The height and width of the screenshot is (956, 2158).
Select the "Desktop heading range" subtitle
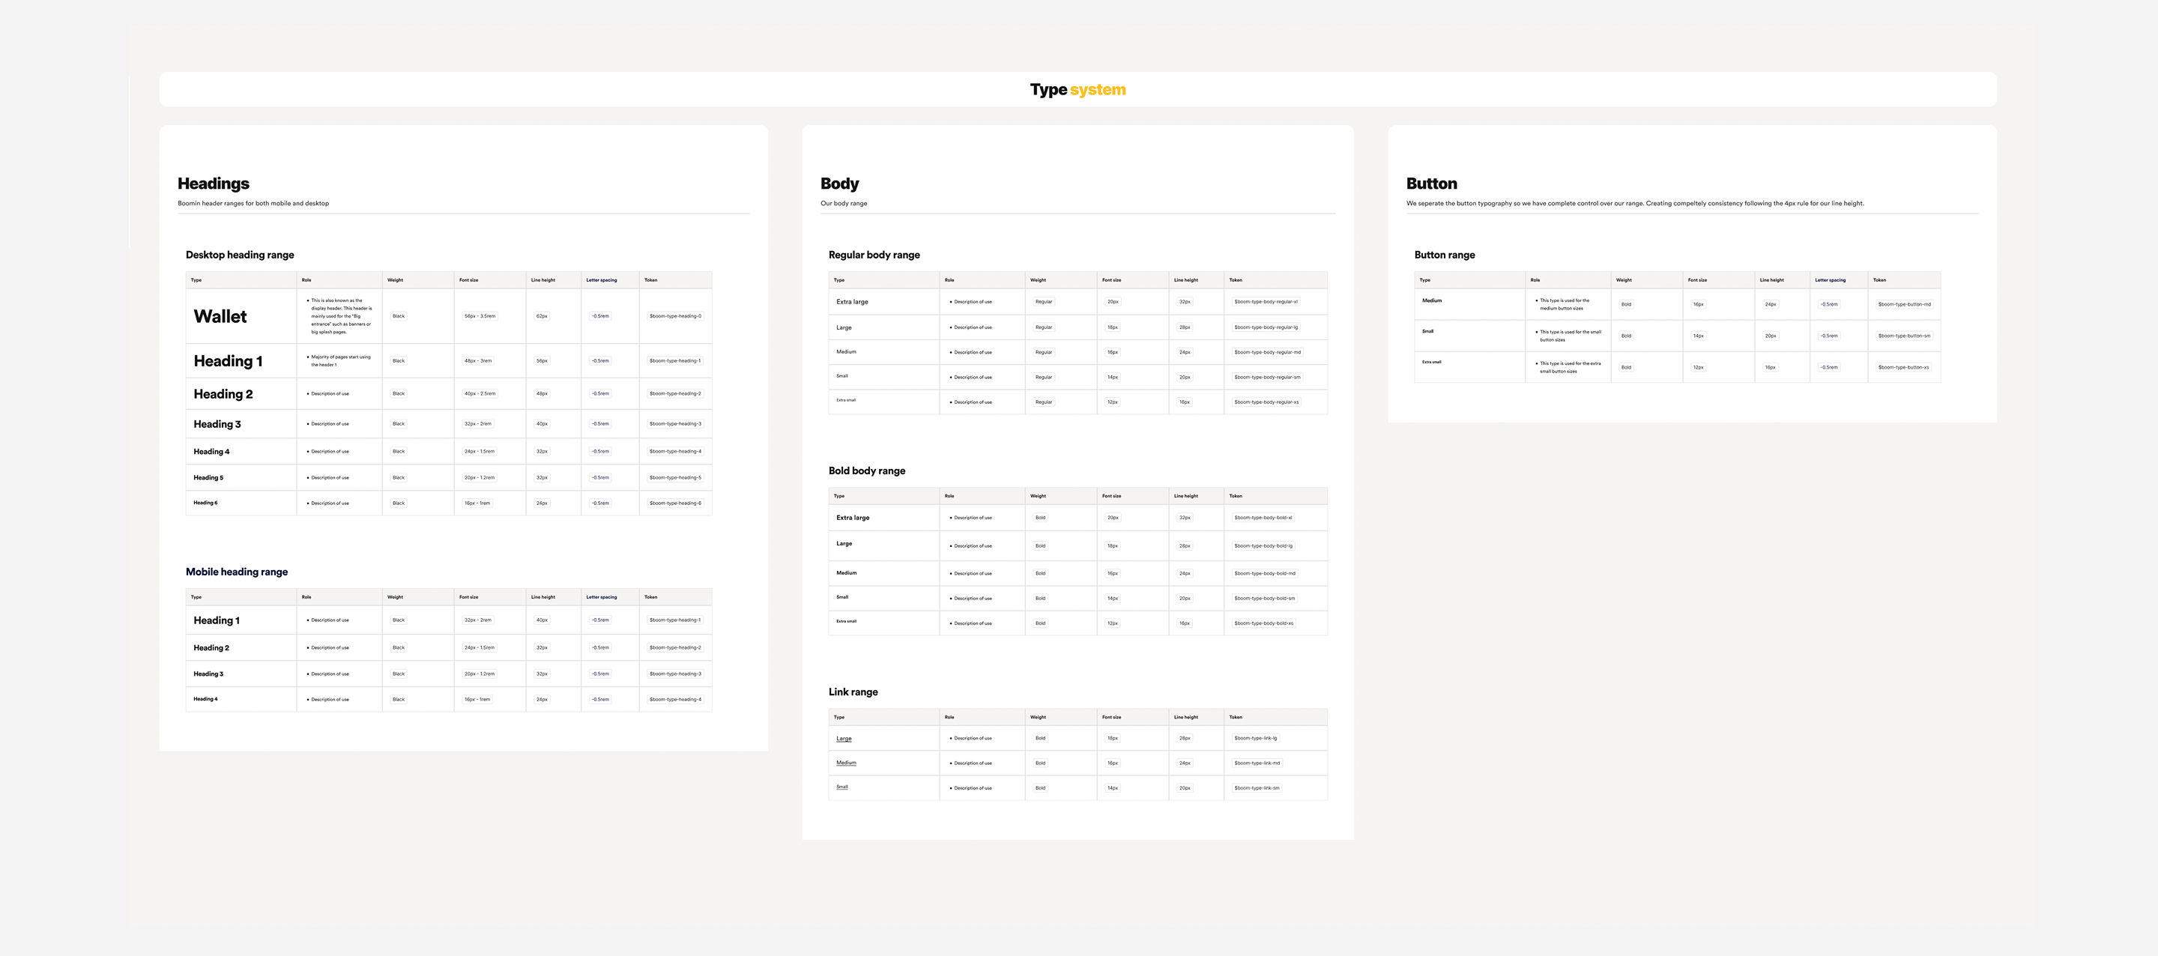coord(240,255)
